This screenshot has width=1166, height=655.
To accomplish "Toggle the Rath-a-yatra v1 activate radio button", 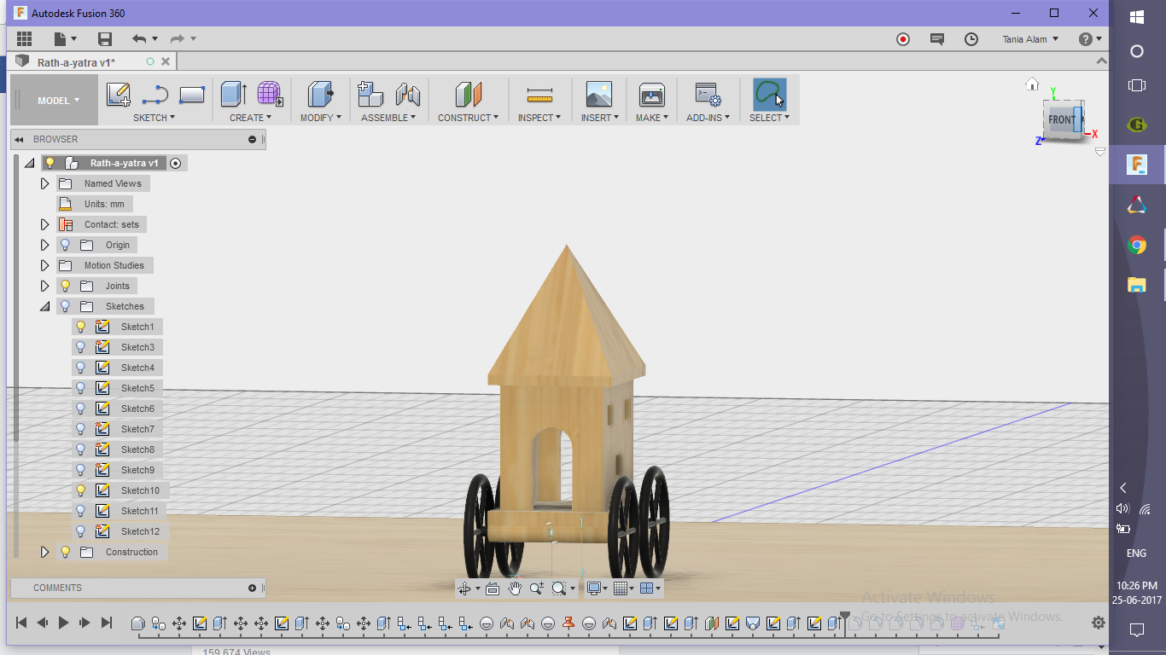I will click(x=176, y=163).
